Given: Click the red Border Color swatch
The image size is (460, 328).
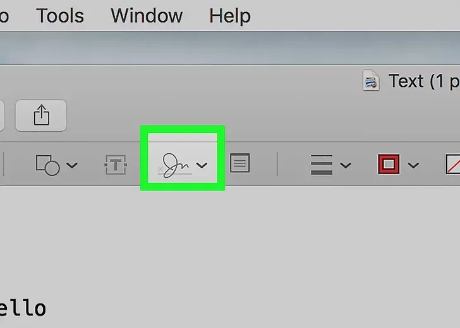Looking at the screenshot, I should tap(389, 164).
